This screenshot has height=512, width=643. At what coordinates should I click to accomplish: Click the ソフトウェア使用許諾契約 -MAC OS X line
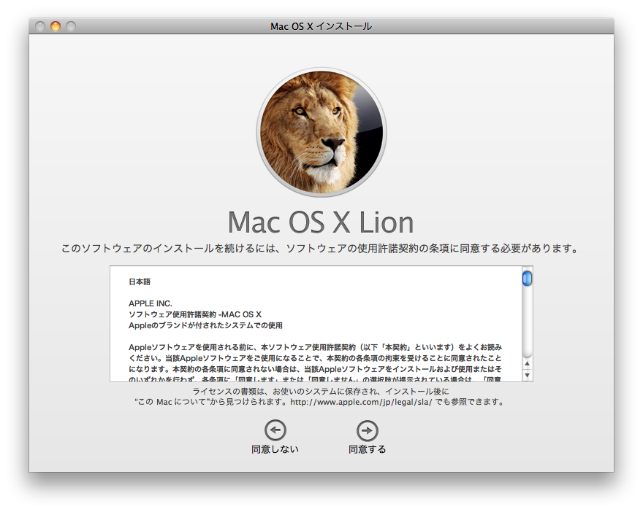[x=194, y=314]
